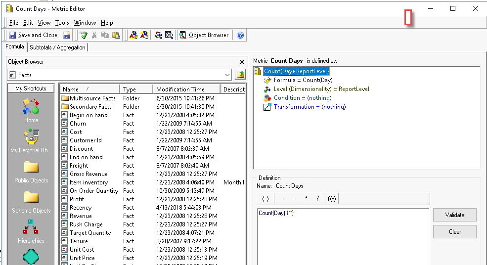The image size is (487, 265).
Task: Click the minus operator button
Action: [x=295, y=199]
